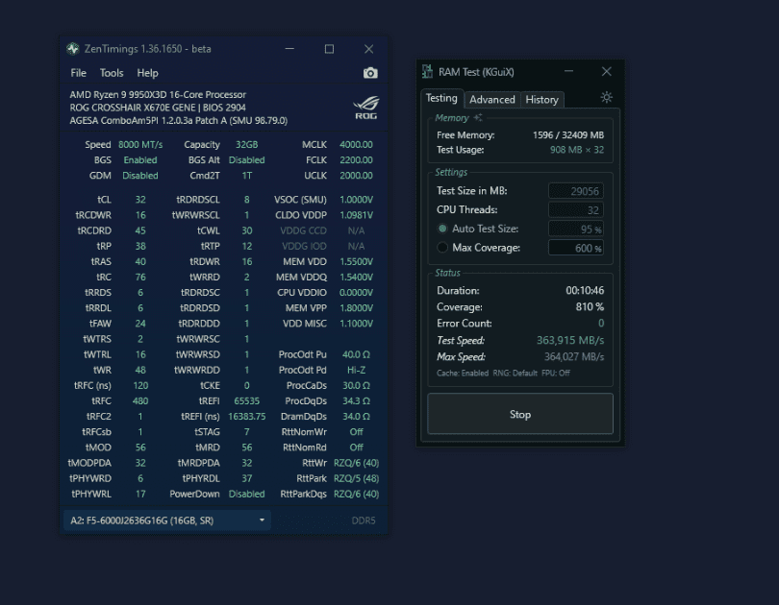Image resolution: width=779 pixels, height=605 pixels.
Task: Open the History tab
Action: click(541, 100)
